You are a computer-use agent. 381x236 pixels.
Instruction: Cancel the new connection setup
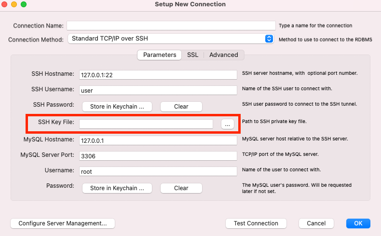click(316, 223)
